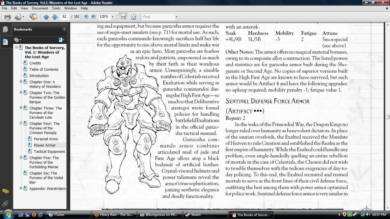This screenshot has width=390, height=219.
Task: Launch Internet Explorer from quick launch
Action: click(41, 215)
